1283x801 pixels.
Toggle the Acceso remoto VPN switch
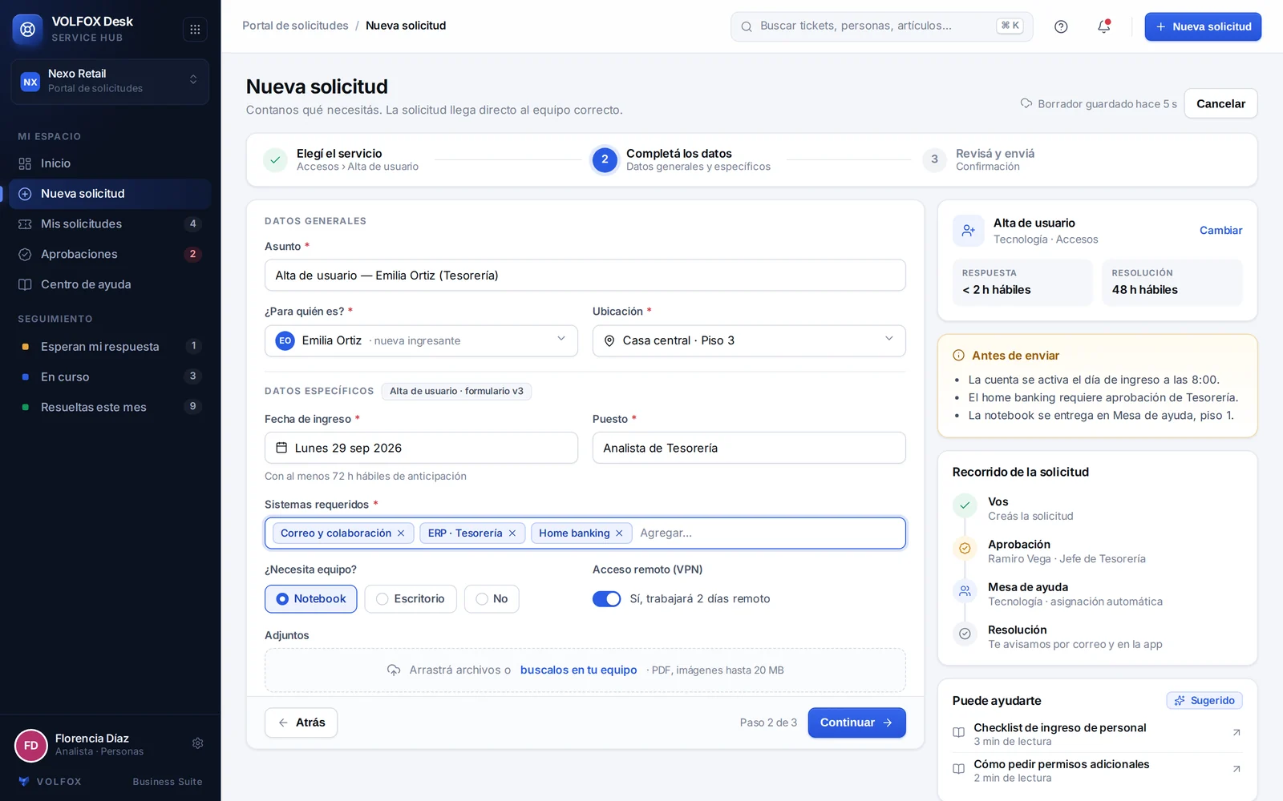607,599
